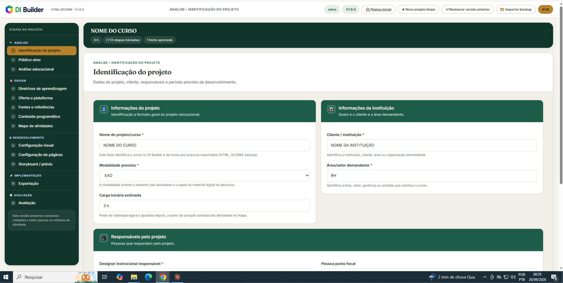
Task: Click the Área/setor demandante field
Action: [x=432, y=175]
